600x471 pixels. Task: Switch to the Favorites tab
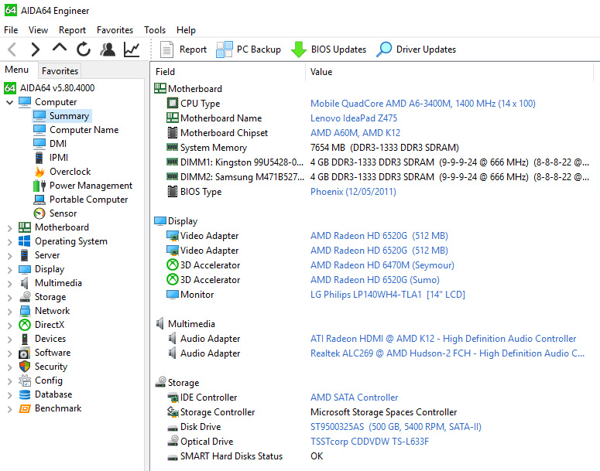[x=60, y=70]
